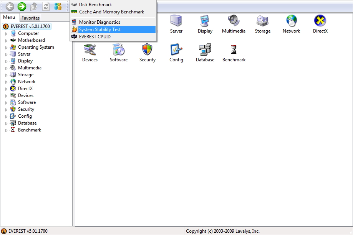Image resolution: width=353 pixels, height=235 pixels.
Task: Click the Copyright Lavalys status bar text
Action: click(223, 231)
